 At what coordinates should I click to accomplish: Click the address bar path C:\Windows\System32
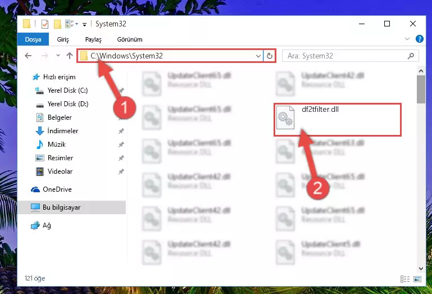pos(127,56)
